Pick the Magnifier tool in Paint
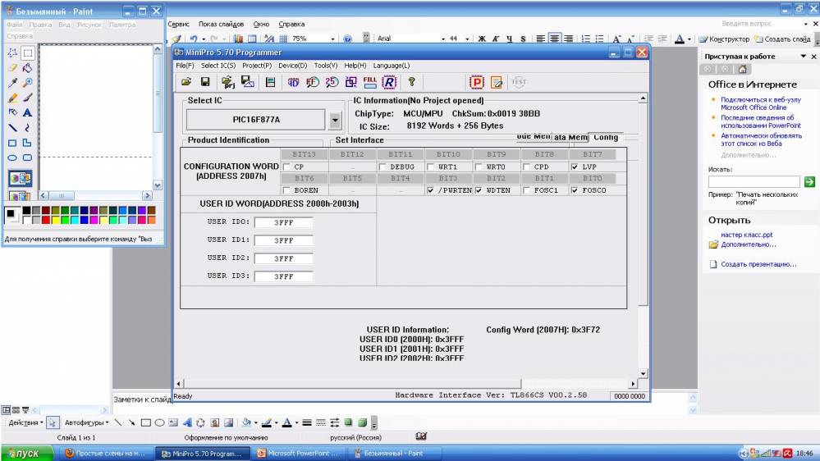Viewport: 820px width, 461px height. pos(27,83)
